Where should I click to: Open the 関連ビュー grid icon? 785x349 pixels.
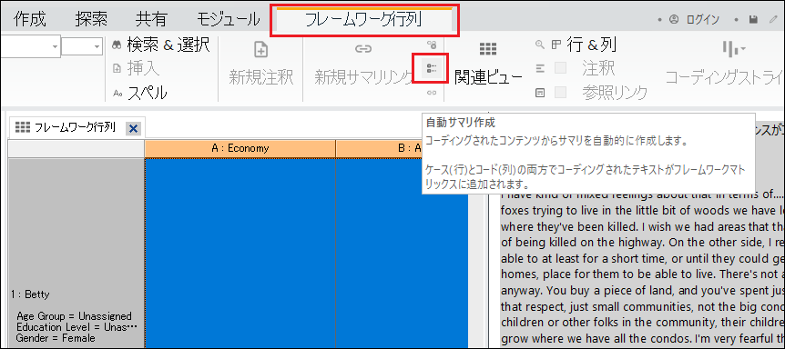pyautogui.click(x=487, y=49)
